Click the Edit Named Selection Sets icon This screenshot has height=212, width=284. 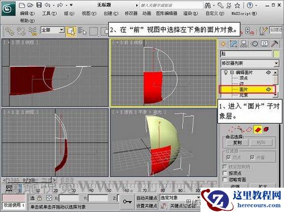pyautogui.click(x=264, y=31)
